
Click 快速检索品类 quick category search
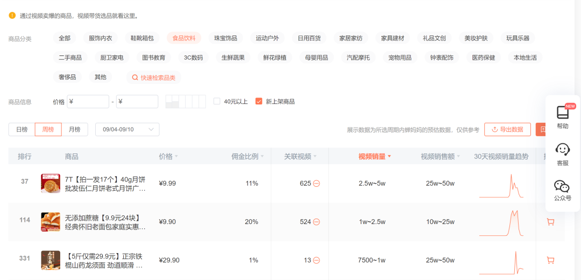click(153, 78)
